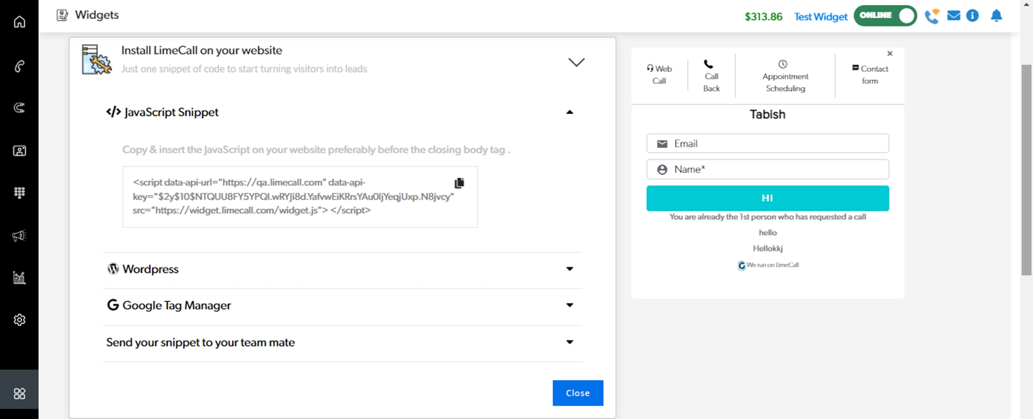Viewport: 1033px width, 419px height.
Task: Click the blue Close button
Action: click(577, 393)
